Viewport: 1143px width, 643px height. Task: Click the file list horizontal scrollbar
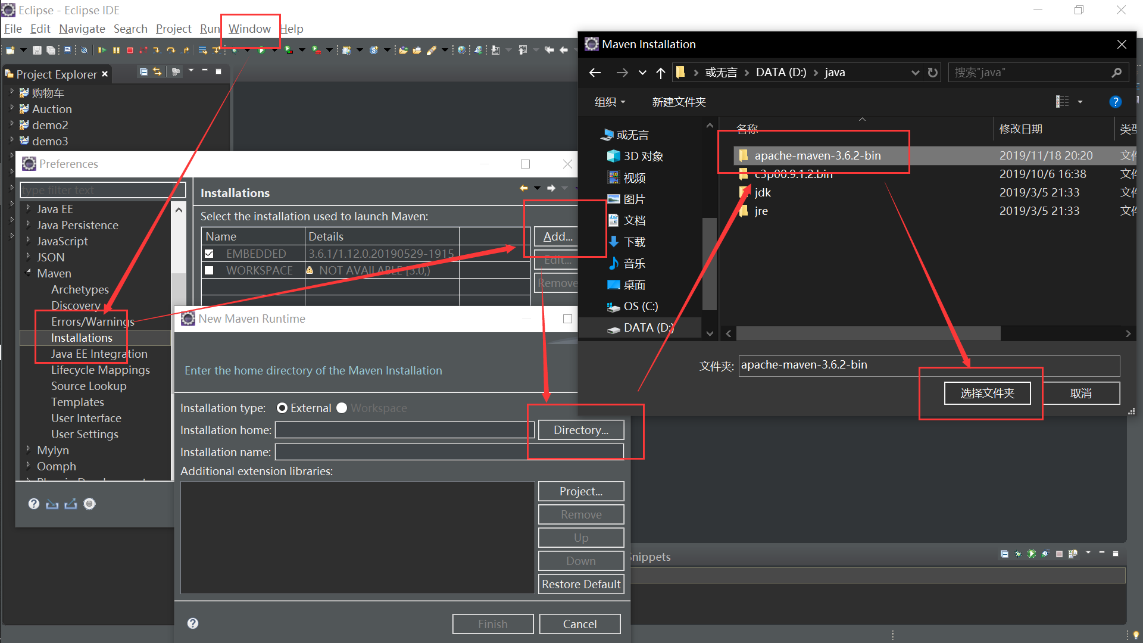868,334
